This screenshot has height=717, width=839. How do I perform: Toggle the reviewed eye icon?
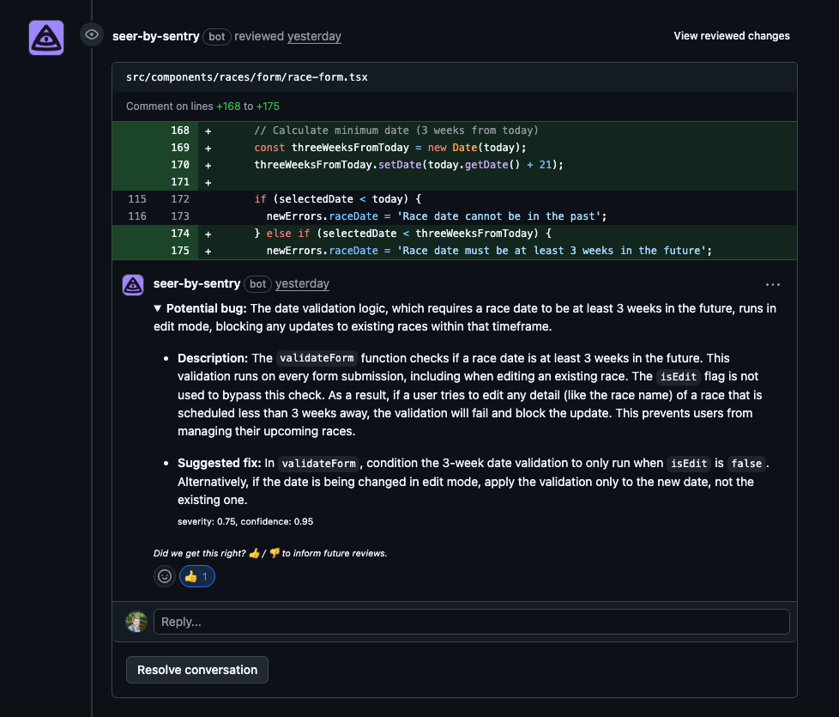click(x=91, y=34)
